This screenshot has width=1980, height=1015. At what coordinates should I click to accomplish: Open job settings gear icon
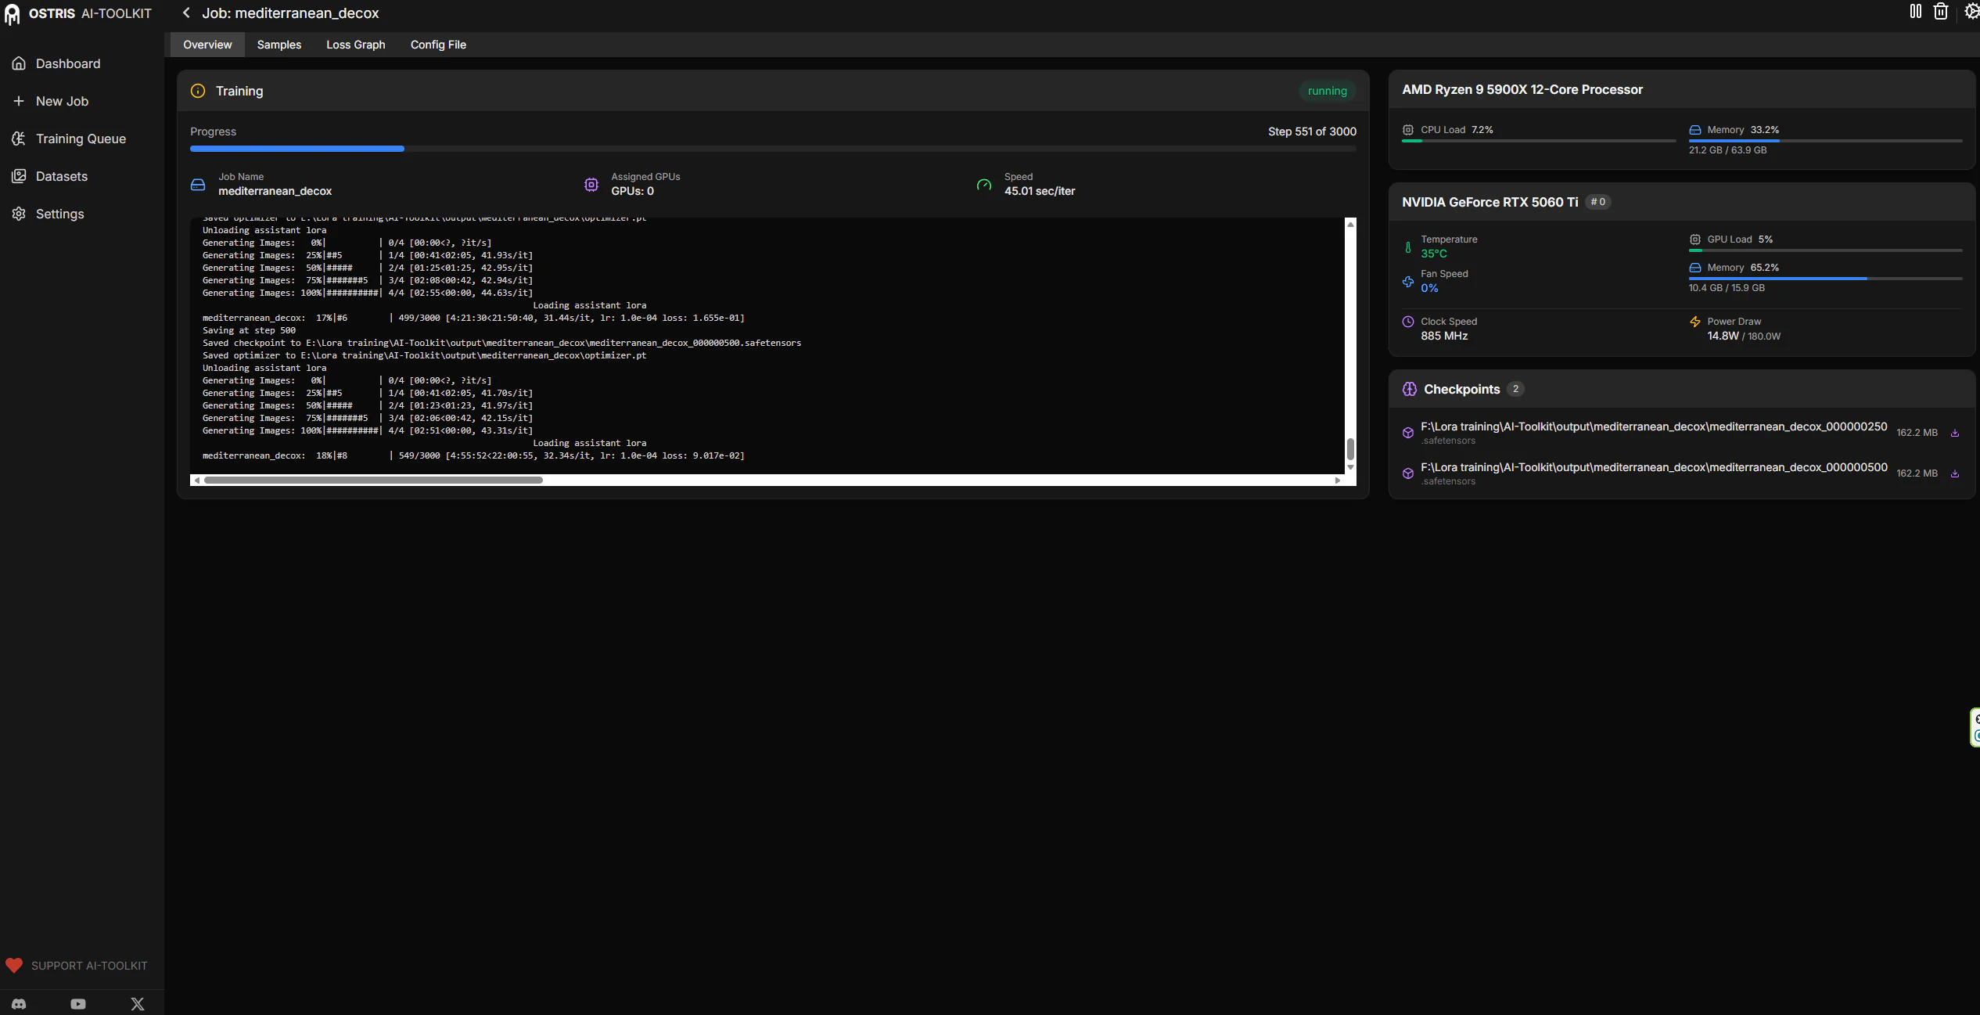(1971, 12)
